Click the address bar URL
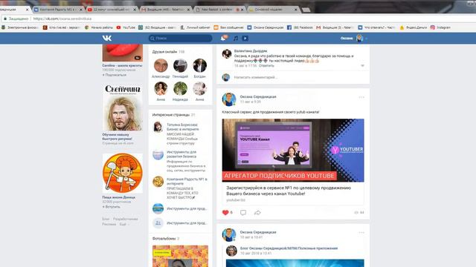 62,19
